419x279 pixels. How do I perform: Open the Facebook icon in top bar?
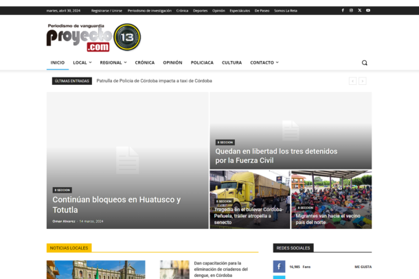point(343,10)
